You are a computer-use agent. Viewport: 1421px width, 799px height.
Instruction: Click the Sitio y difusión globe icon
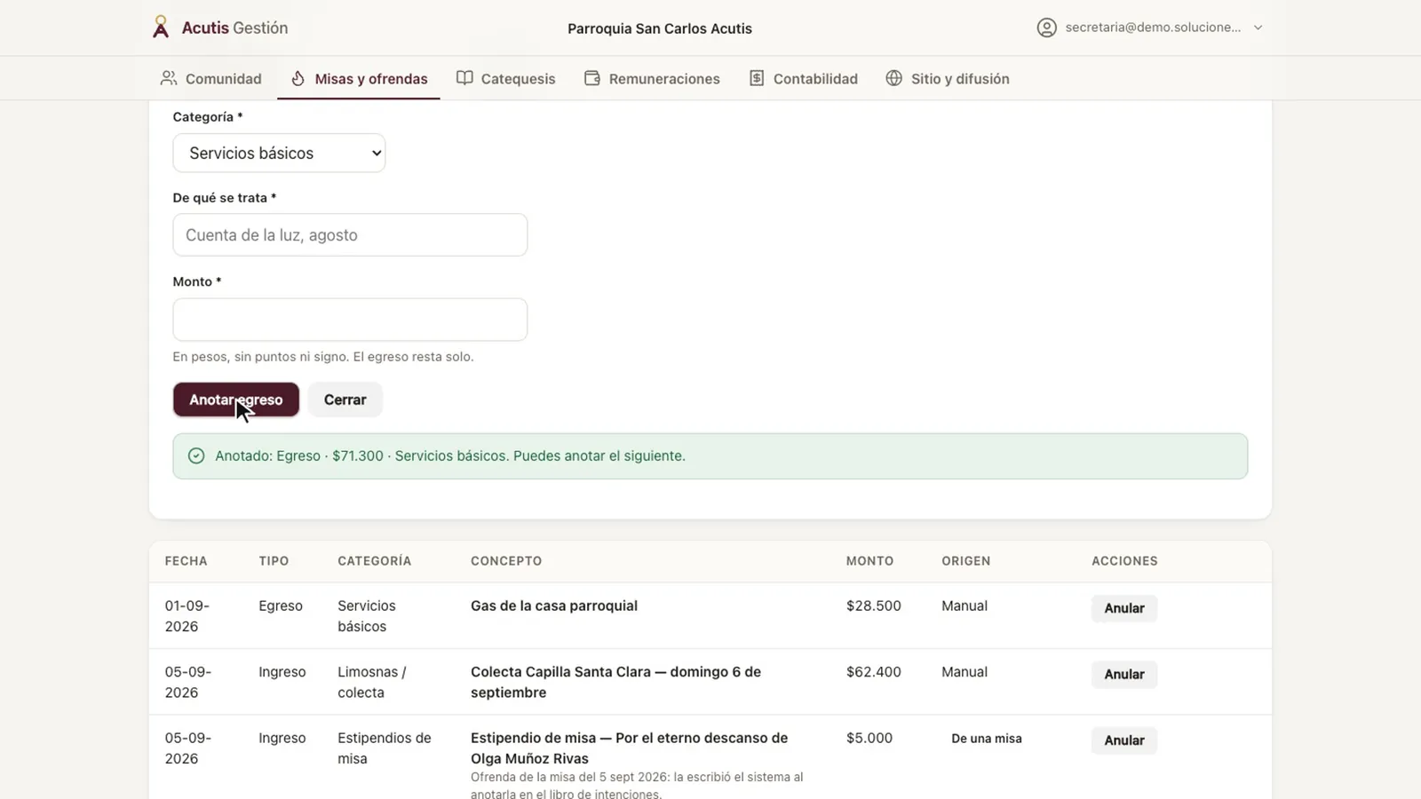tap(894, 78)
